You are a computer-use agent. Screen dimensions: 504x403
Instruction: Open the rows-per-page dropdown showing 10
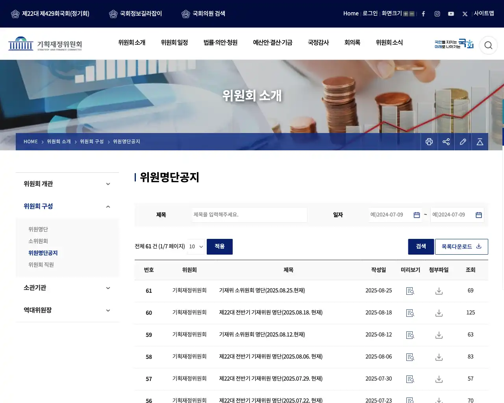tap(196, 247)
